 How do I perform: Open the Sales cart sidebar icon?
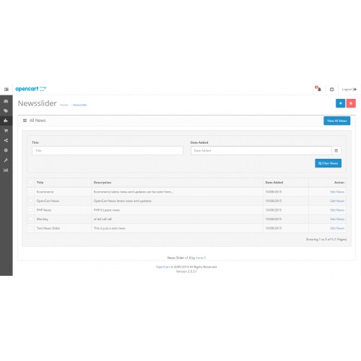6,131
